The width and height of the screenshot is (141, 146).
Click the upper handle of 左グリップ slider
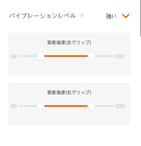coord(91,56)
